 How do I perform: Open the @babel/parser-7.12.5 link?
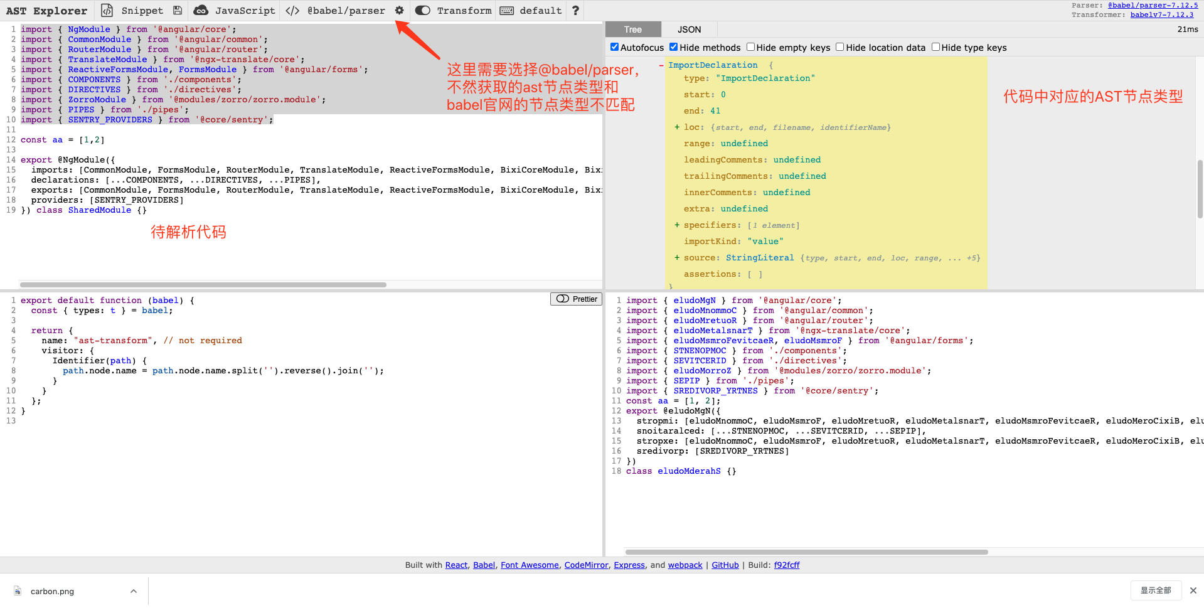(x=1153, y=5)
